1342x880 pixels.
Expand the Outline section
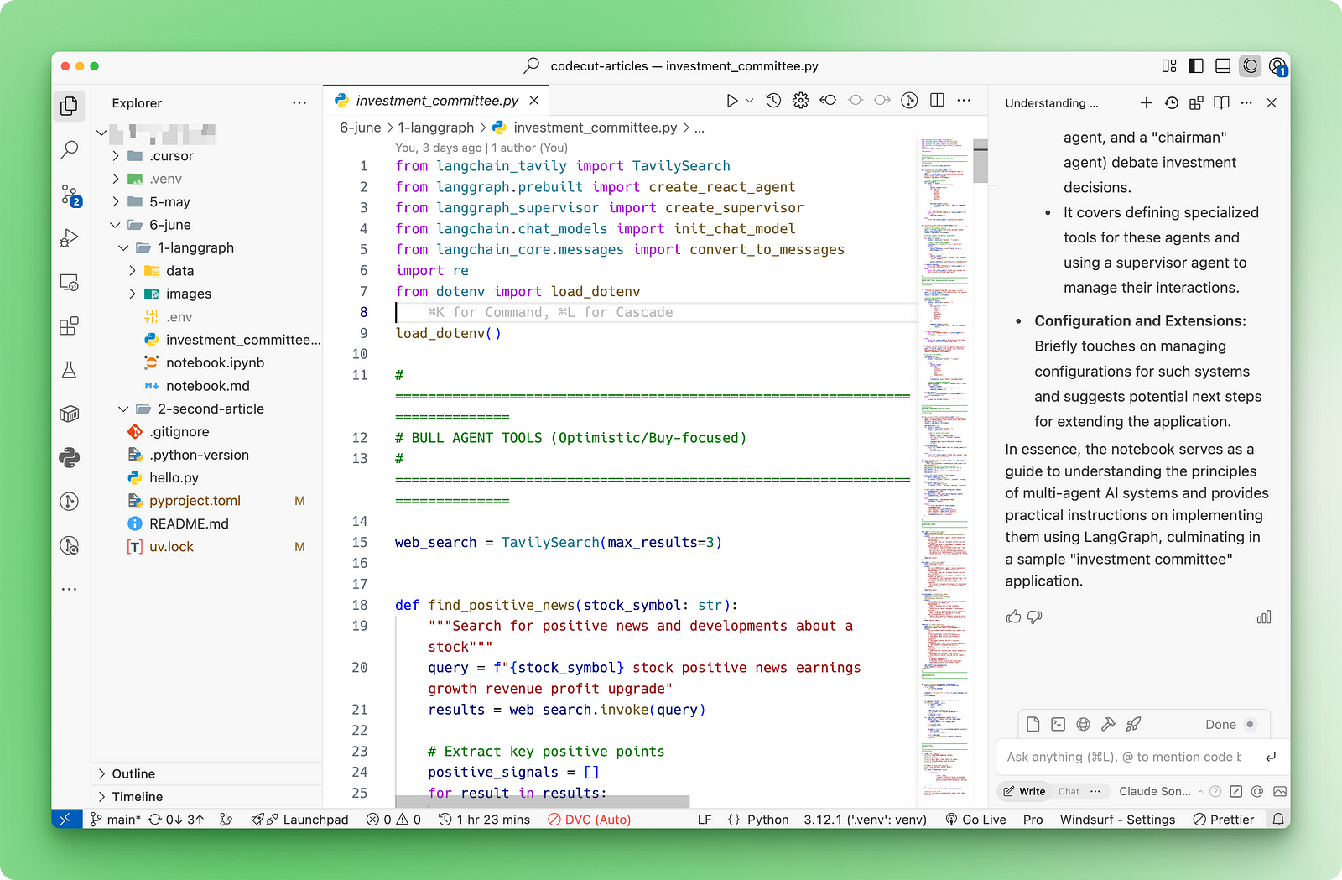[206, 773]
